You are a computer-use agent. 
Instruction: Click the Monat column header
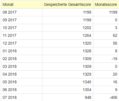click(22, 4)
